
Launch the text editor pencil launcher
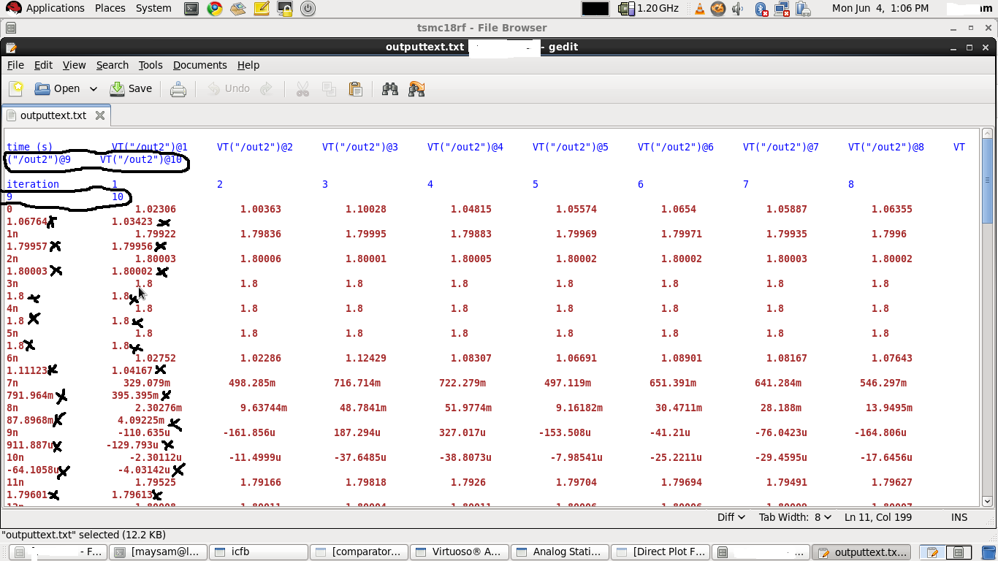pos(261,9)
